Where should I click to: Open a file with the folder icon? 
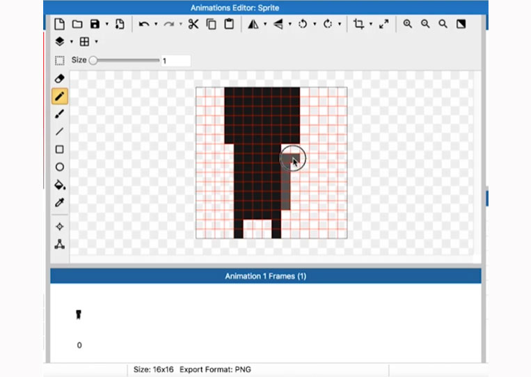77,24
